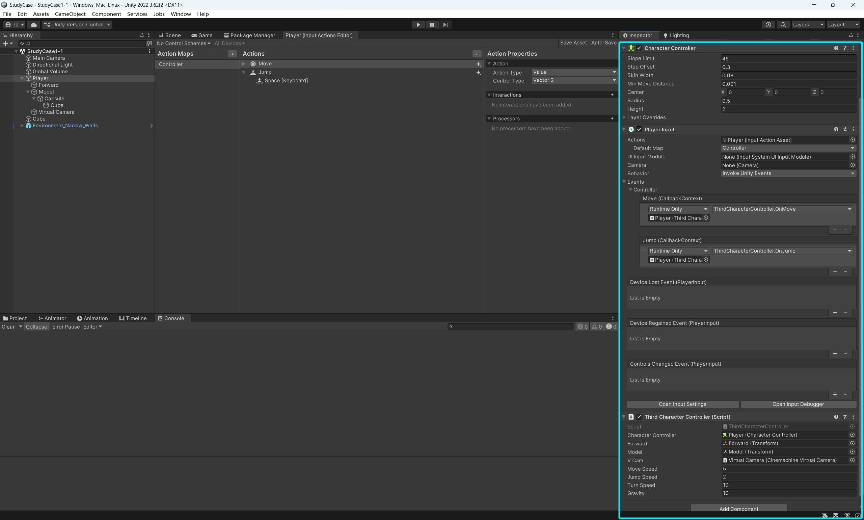Screen dimensions: 864x520
Task: Click the cloud services icon
Action: [34, 25]
